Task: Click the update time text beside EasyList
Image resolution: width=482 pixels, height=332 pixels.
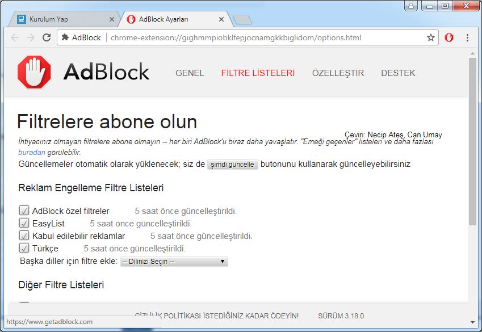Action: pos(141,224)
